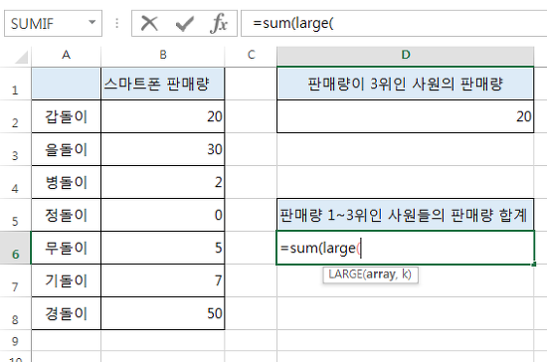Select row 4 header
This screenshot has width=547, height=362.
[x=15, y=182]
